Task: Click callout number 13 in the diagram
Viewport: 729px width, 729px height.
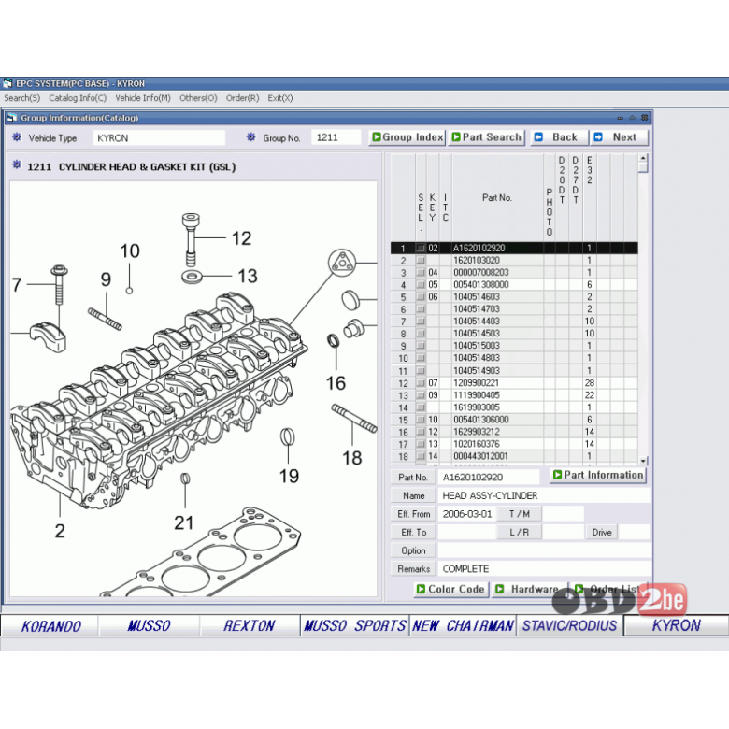Action: tap(248, 276)
